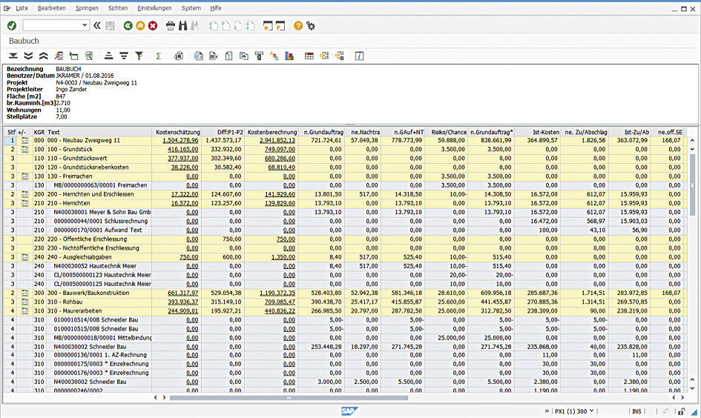Click the information icon in Baubuch toolbar
The height and width of the screenshot is (418, 701).
pos(359,56)
